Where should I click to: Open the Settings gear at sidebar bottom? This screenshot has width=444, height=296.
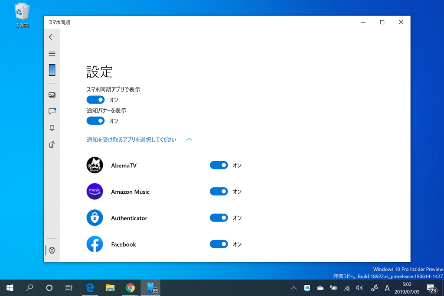[52, 250]
